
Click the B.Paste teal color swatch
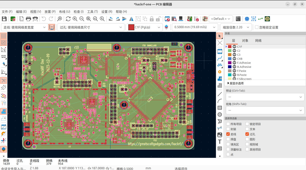coord(230,75)
